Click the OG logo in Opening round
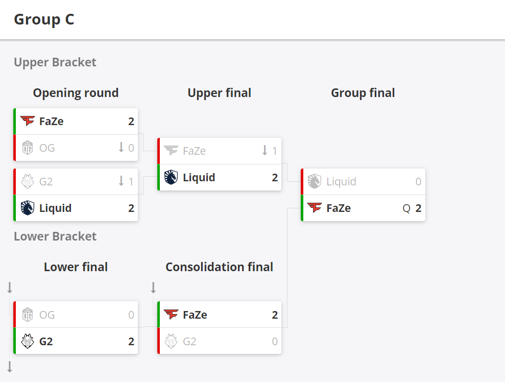This screenshot has width=505, height=382. click(28, 148)
